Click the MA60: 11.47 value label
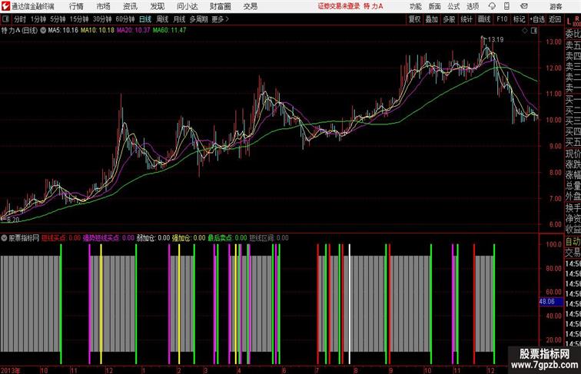The image size is (581, 374). pos(169,31)
